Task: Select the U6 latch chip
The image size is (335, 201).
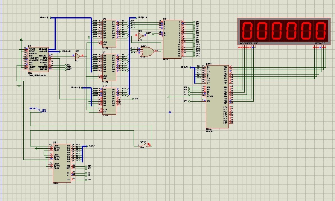Action: 110,33
